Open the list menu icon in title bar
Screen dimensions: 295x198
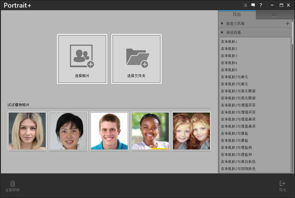(x=245, y=5)
